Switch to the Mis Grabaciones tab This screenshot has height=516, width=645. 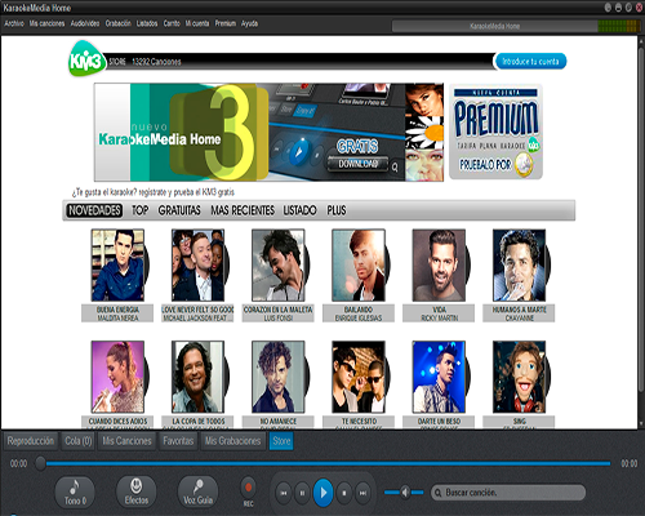tap(233, 441)
